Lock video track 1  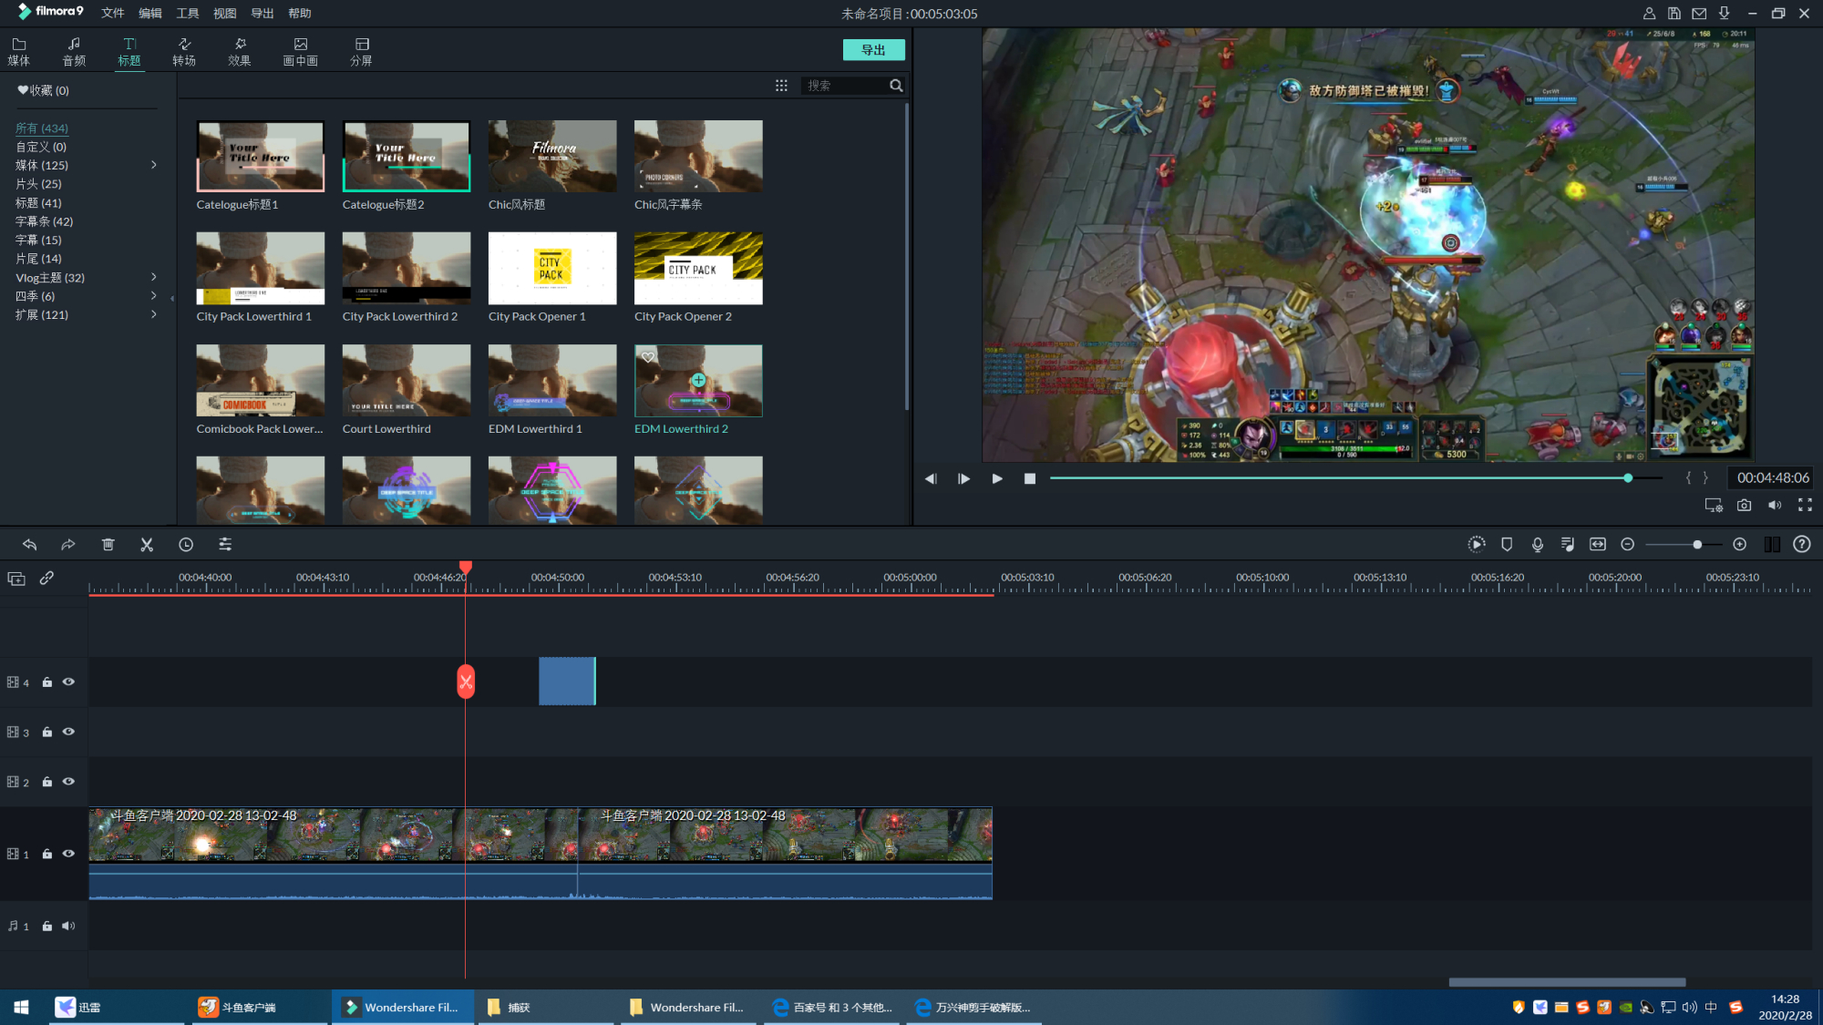click(47, 855)
